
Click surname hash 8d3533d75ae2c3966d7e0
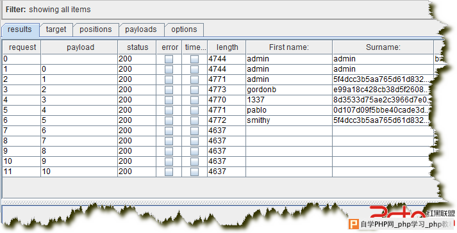(382, 100)
